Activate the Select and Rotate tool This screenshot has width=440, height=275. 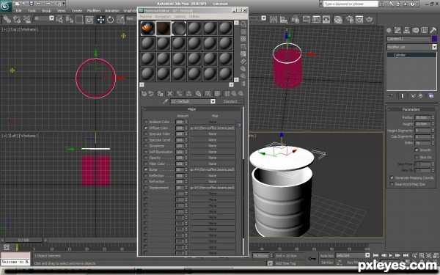point(110,19)
